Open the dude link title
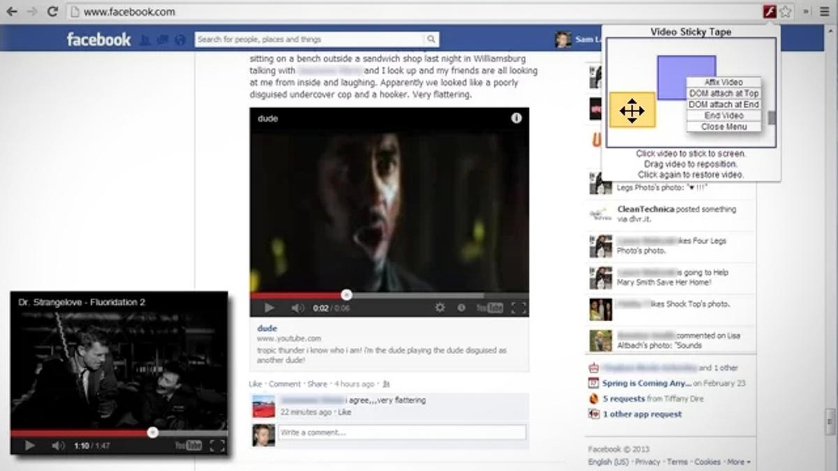 [x=267, y=328]
